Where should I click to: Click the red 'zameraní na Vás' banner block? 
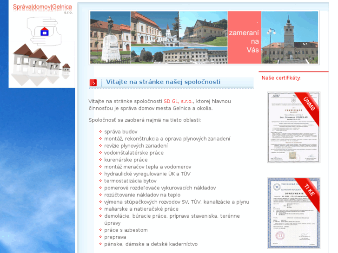pos(245,38)
